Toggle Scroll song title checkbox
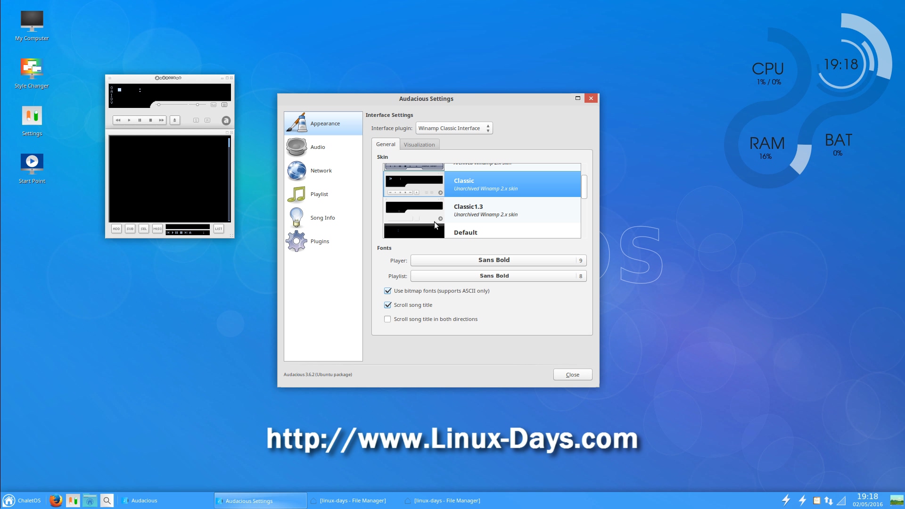The width and height of the screenshot is (905, 509). (388, 305)
